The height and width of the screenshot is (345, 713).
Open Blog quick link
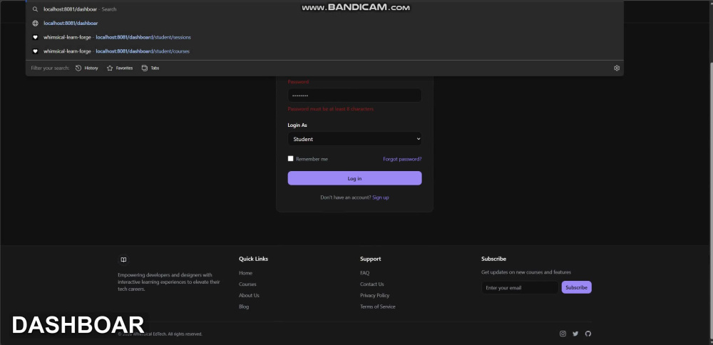244,307
